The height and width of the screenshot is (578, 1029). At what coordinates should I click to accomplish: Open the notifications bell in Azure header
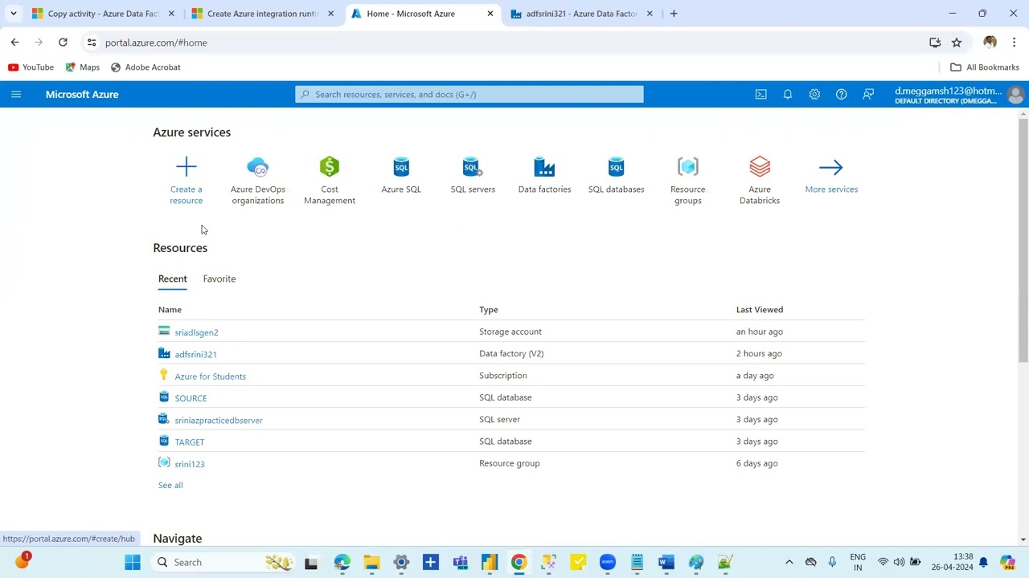pos(788,95)
